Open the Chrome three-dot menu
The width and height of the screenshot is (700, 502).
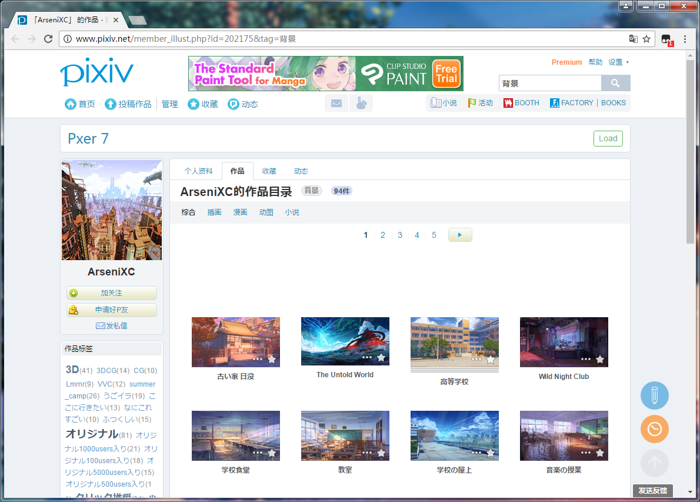coord(685,39)
